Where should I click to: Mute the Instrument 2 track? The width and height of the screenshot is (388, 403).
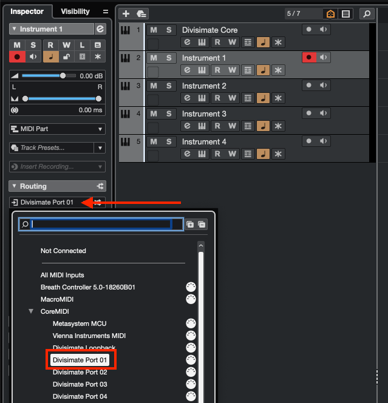tap(154, 86)
